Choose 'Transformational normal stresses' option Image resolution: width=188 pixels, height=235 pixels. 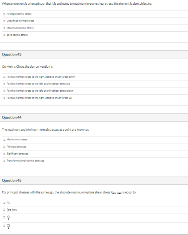(4, 161)
